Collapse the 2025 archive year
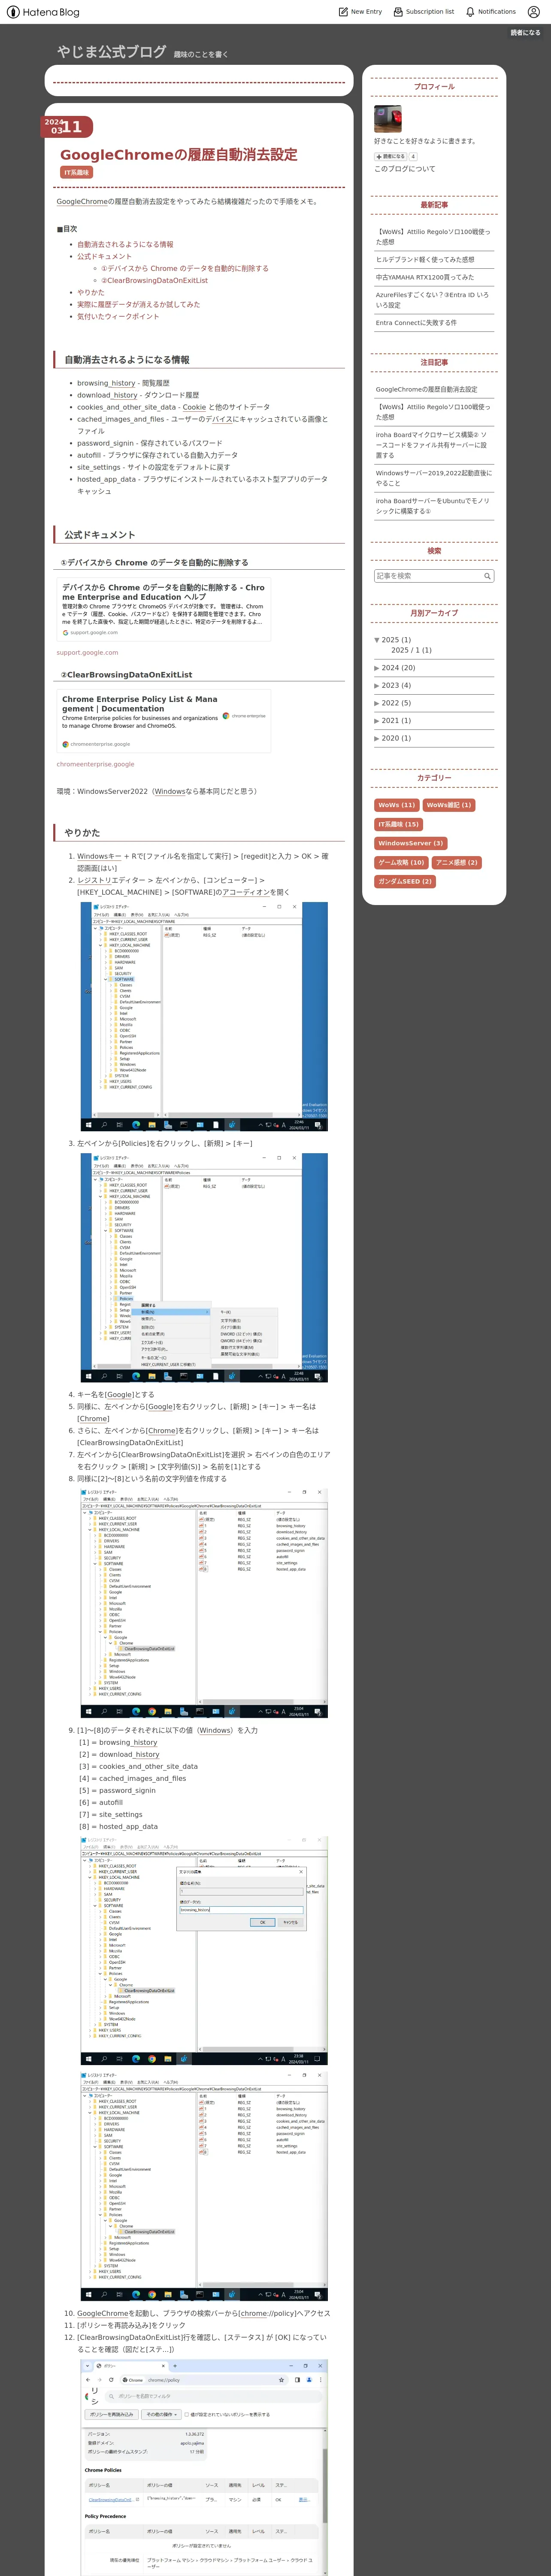The width and height of the screenshot is (551, 2576). [x=377, y=640]
